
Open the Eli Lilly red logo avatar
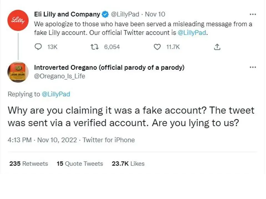click(x=18, y=20)
